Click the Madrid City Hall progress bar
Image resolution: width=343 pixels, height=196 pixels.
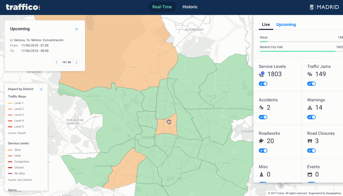[298, 51]
